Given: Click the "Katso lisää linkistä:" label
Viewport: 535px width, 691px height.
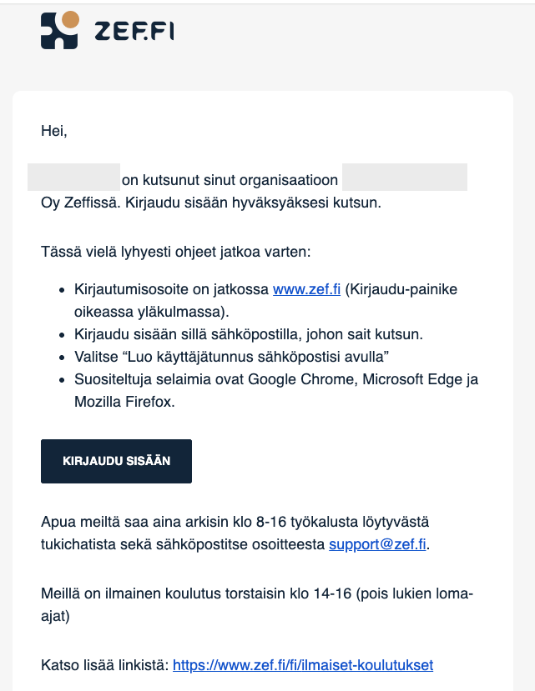Looking at the screenshot, I should [x=105, y=665].
